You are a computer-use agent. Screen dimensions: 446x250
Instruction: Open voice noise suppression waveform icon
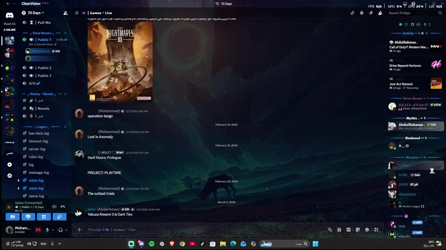pyautogui.click(x=54, y=207)
